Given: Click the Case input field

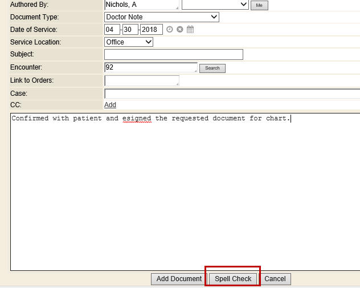Looking at the screenshot, I should pos(232,94).
